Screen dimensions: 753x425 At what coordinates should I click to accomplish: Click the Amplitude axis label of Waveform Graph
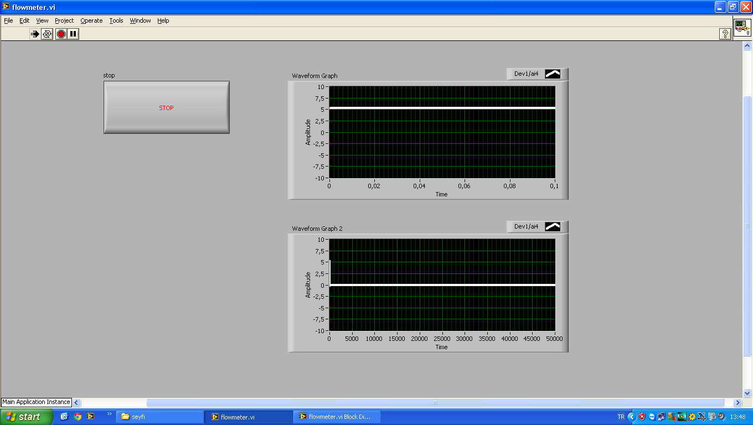(308, 132)
